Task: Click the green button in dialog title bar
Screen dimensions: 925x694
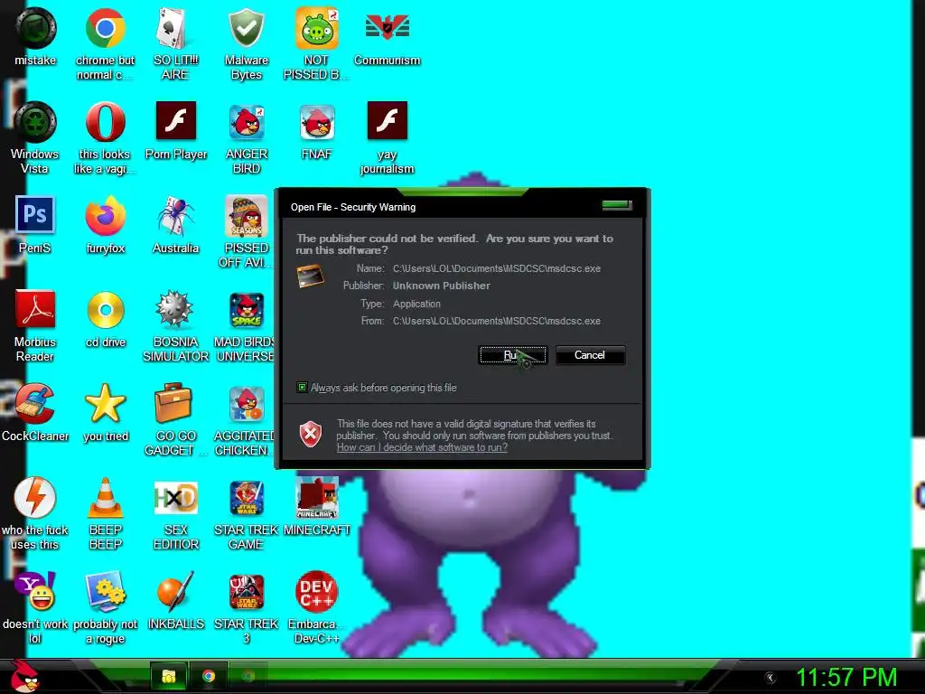Action: click(616, 205)
